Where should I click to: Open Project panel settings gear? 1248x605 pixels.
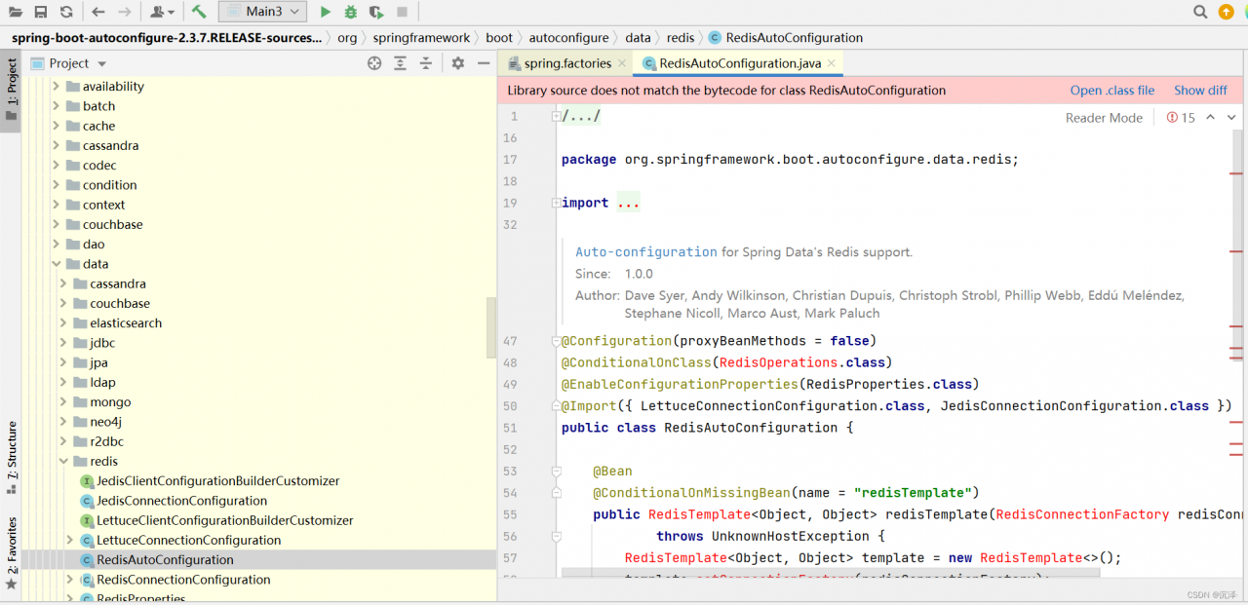pos(458,63)
